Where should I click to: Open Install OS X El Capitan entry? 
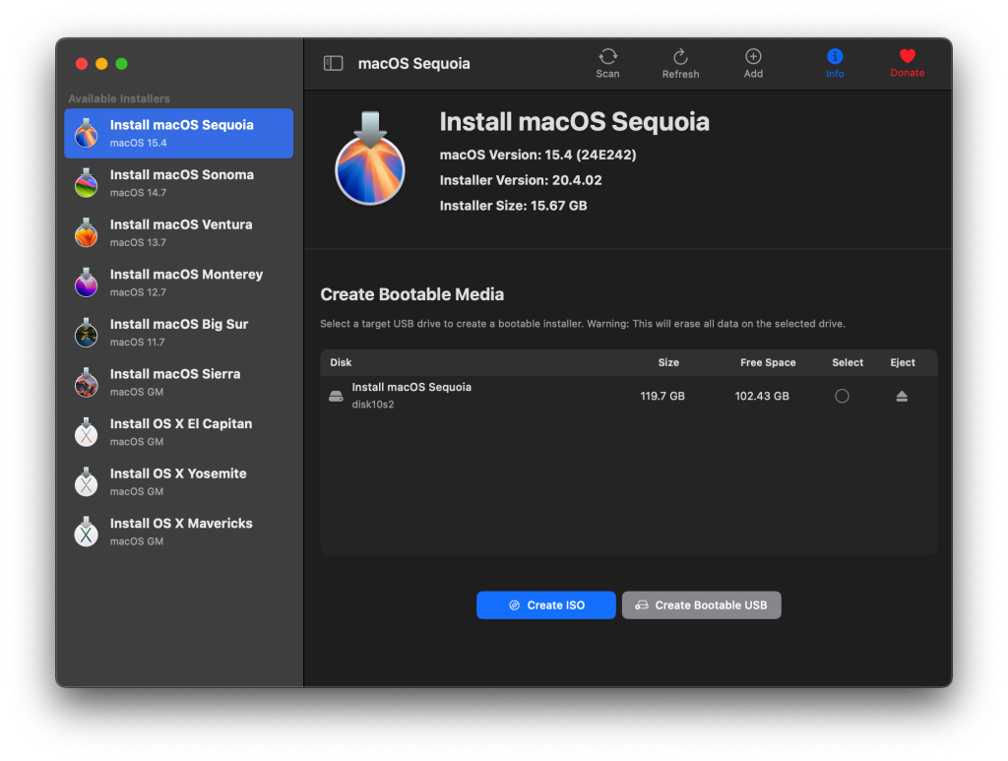tap(179, 432)
